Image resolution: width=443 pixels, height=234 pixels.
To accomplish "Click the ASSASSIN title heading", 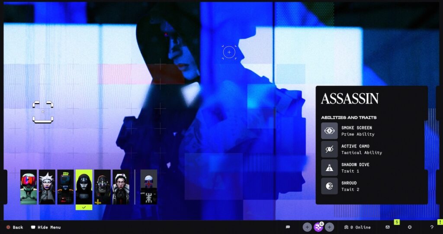I will (350, 99).
